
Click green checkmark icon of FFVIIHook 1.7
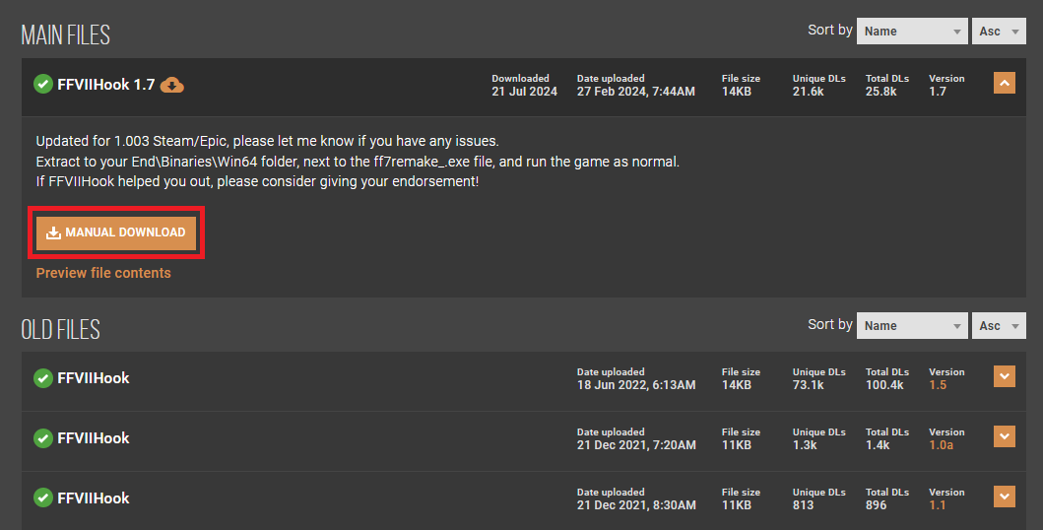(x=43, y=85)
